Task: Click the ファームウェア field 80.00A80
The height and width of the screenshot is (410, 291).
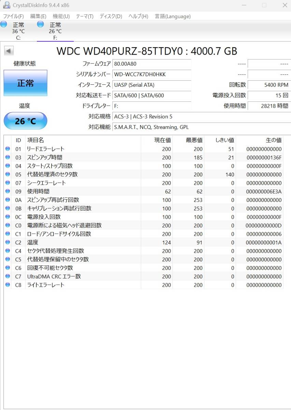Action: click(152, 64)
